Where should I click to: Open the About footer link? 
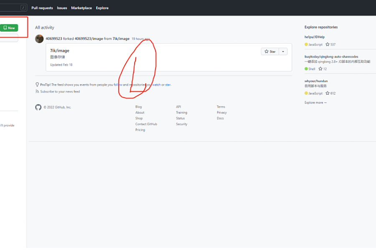(x=140, y=112)
